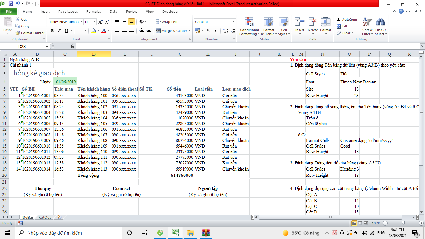Open the font size dropdown
The height and width of the screenshot is (239, 425).
point(95,22)
